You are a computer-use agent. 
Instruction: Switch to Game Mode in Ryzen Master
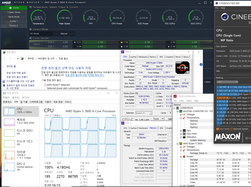[14, 17]
